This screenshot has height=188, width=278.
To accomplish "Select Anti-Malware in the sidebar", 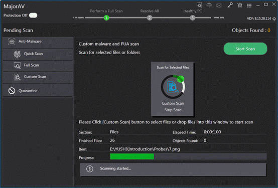I will coord(38,43).
